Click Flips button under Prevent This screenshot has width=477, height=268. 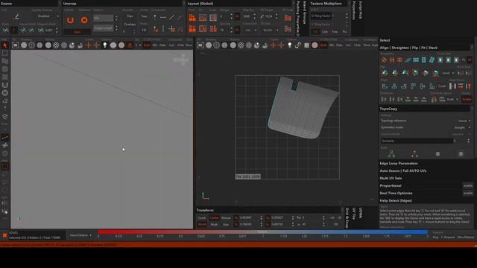tap(130, 16)
